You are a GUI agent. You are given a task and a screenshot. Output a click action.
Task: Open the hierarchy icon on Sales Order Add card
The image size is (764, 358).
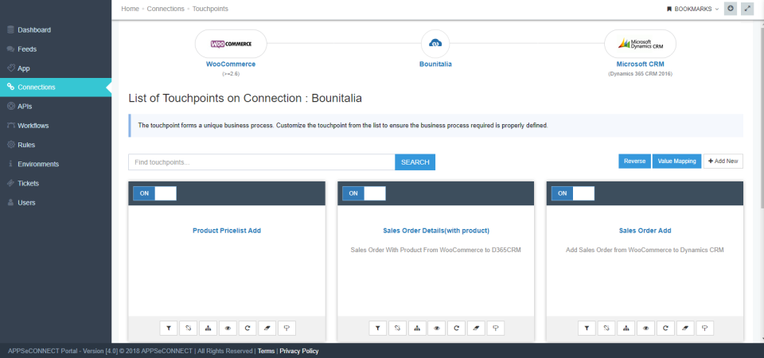626,329
